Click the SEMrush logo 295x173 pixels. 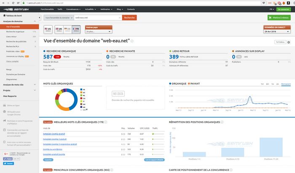click(16, 9)
